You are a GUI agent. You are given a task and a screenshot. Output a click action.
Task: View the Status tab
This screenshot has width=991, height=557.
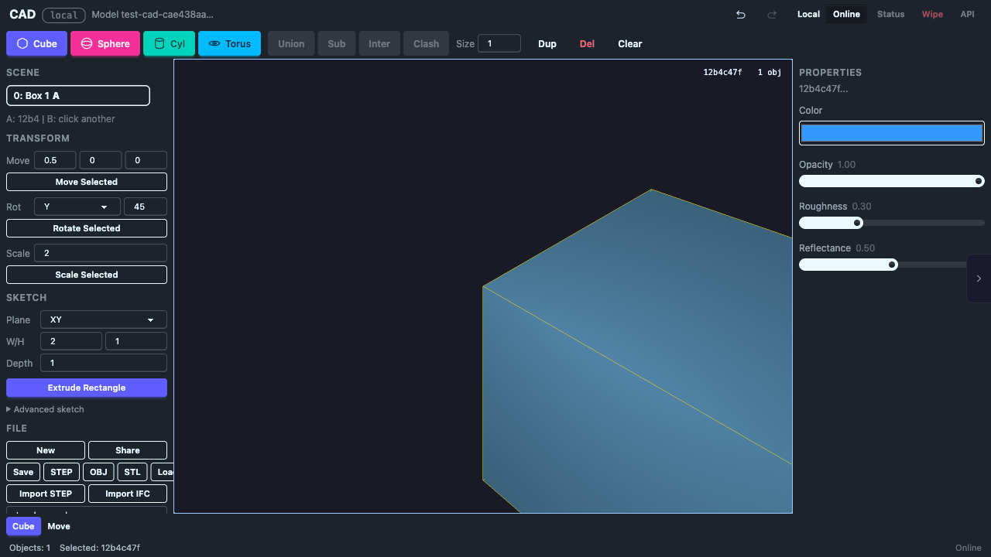pyautogui.click(x=890, y=14)
